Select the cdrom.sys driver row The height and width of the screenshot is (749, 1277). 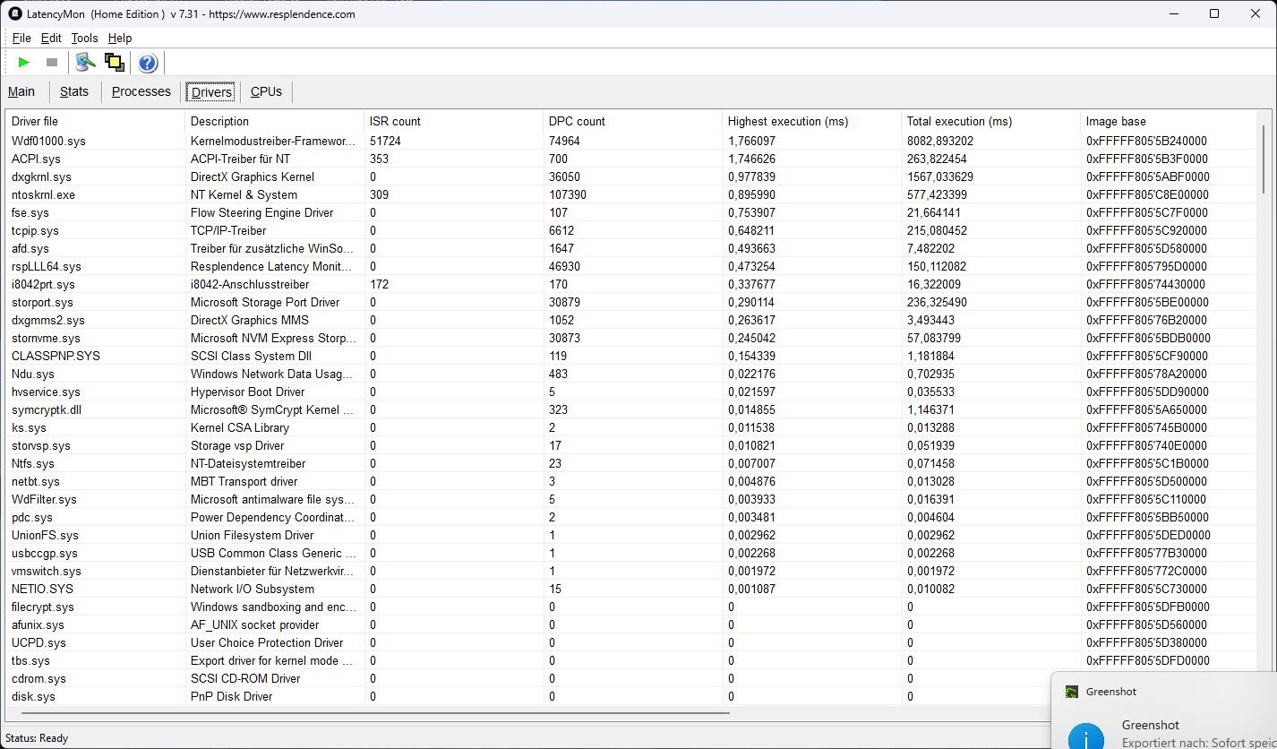(x=631, y=678)
